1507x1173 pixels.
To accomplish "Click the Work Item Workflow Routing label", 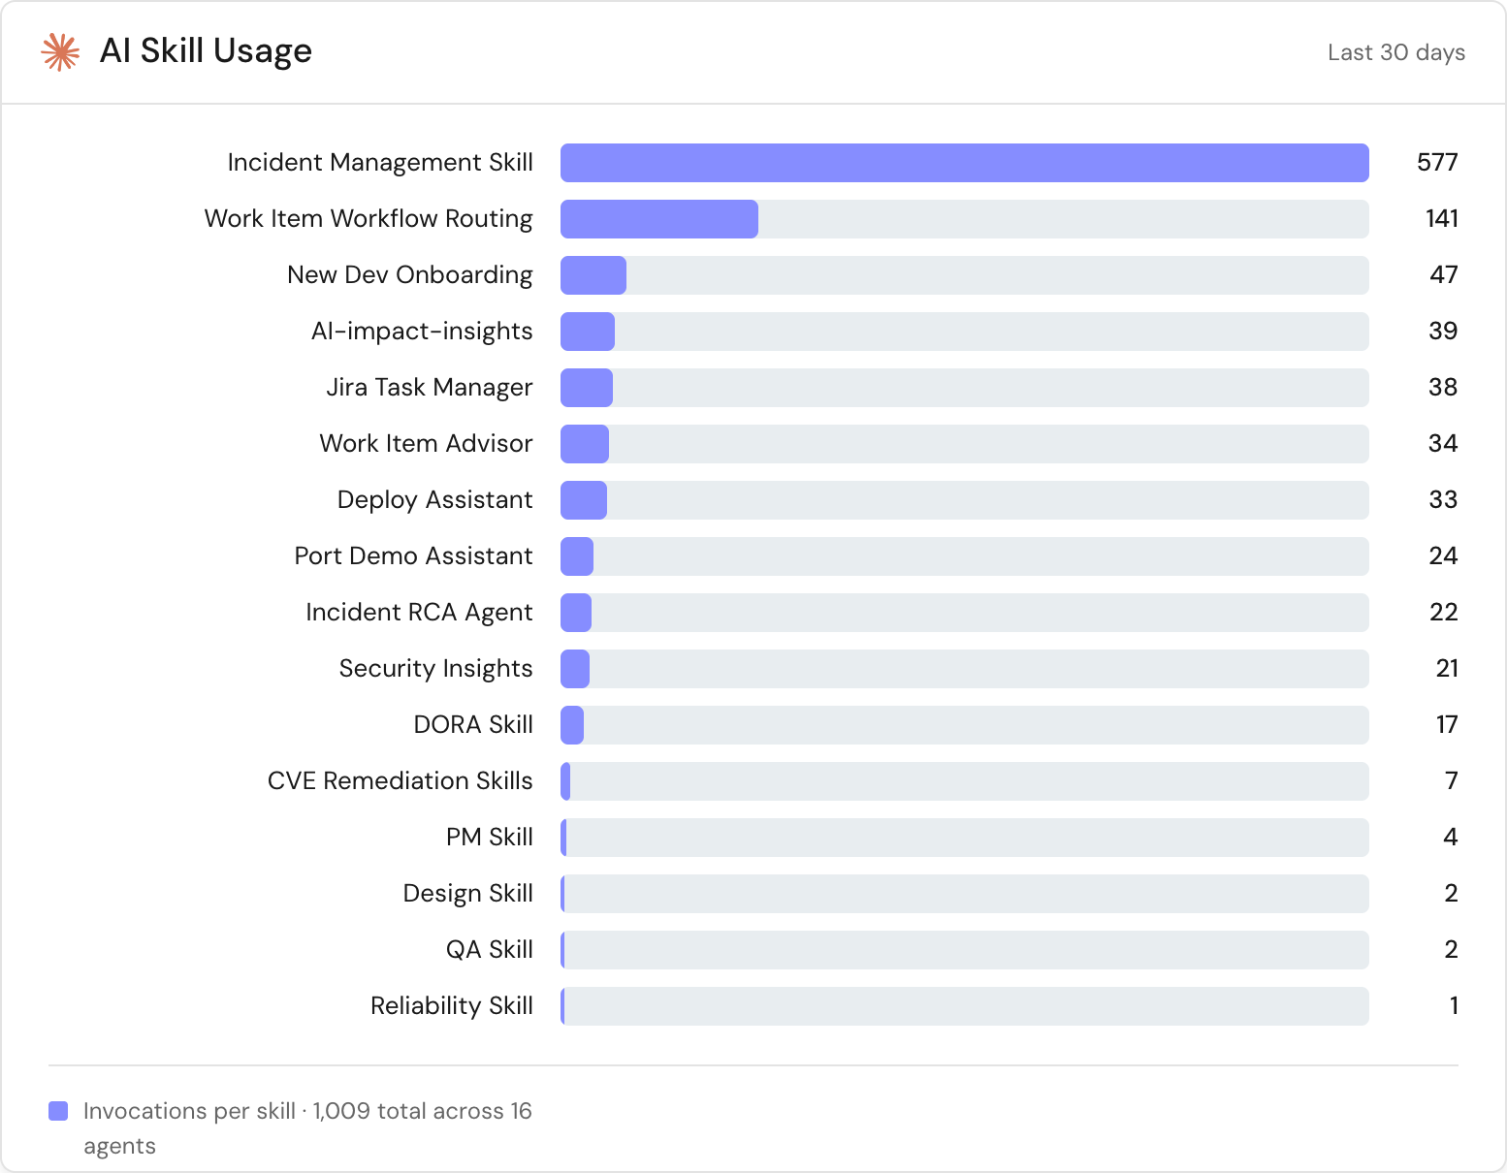I will point(369,219).
